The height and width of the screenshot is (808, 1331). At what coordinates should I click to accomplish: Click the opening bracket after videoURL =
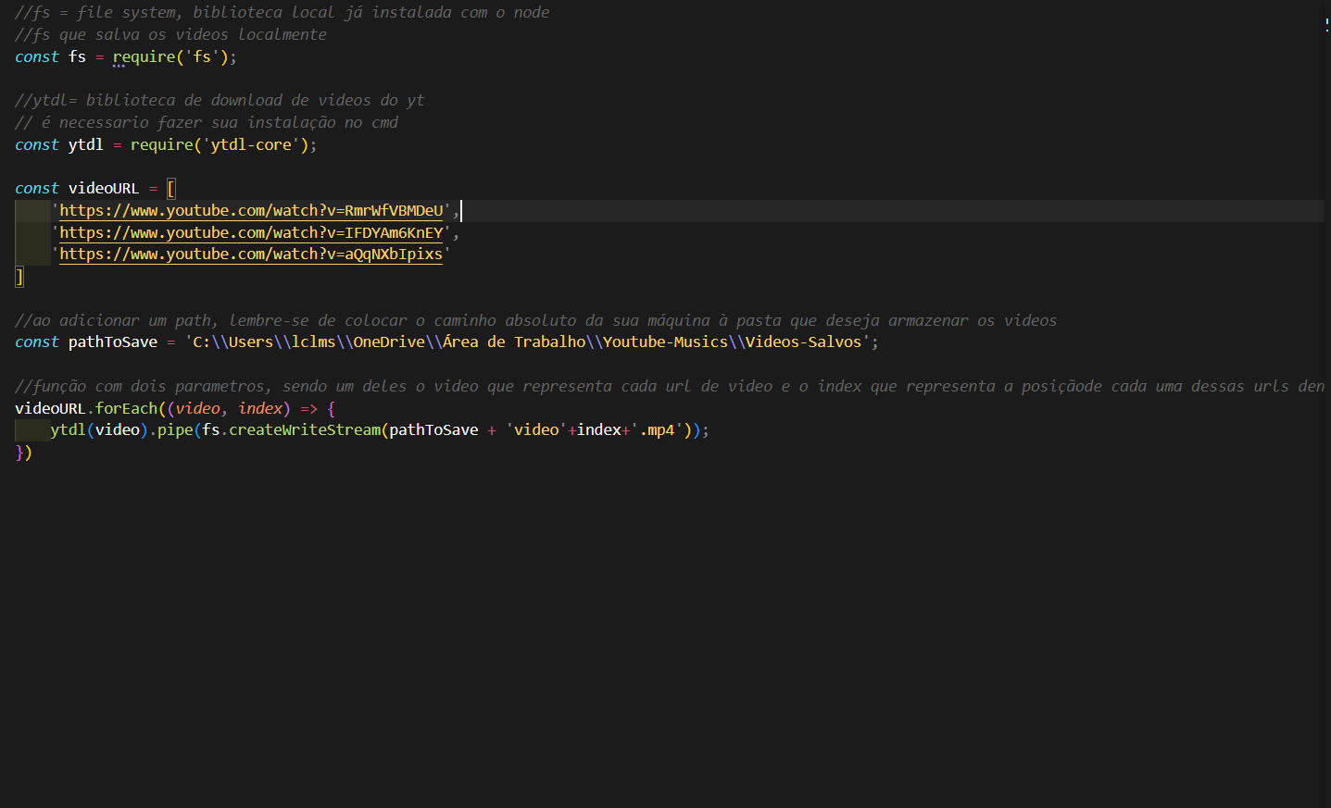[171, 189]
